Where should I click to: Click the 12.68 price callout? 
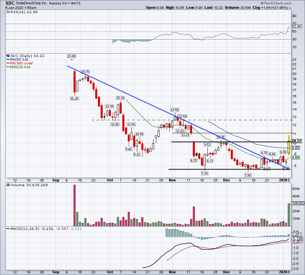pos(183,116)
